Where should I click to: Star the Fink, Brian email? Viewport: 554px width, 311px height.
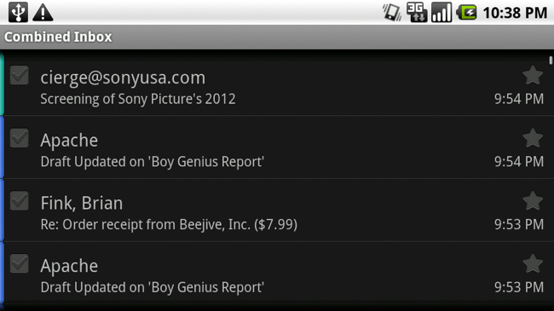pos(533,200)
